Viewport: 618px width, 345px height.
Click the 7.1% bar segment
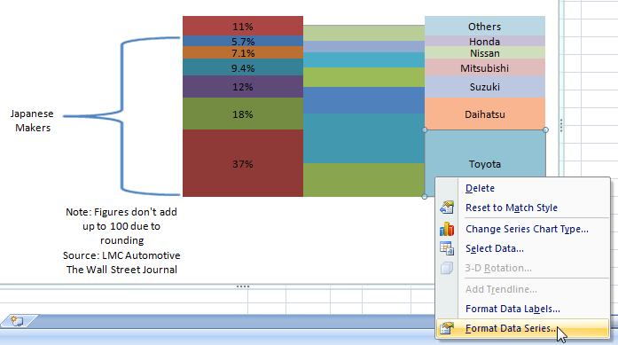click(243, 53)
